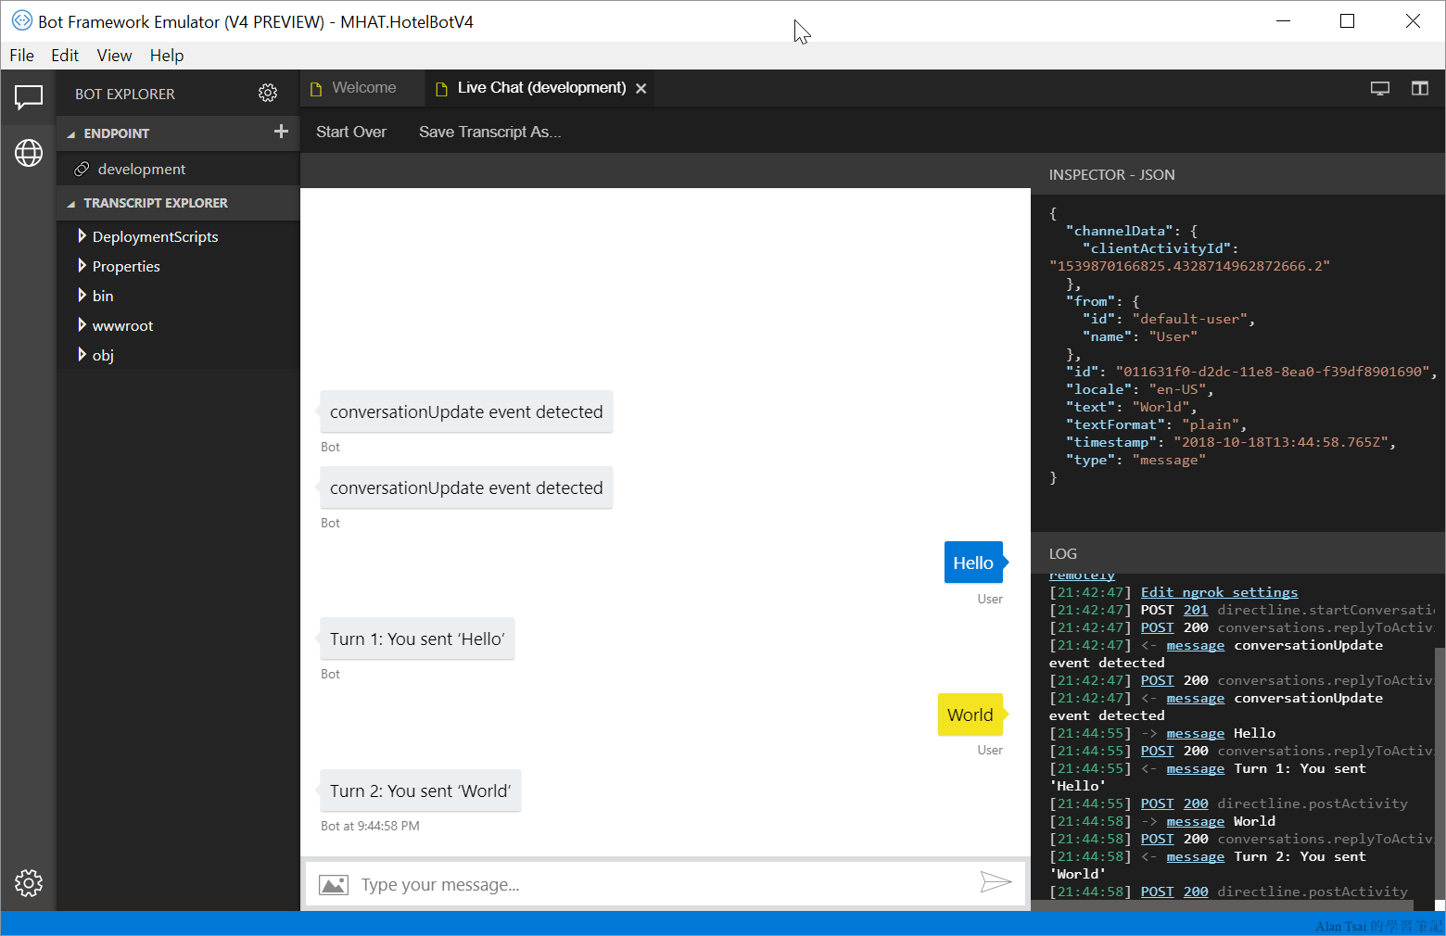The width and height of the screenshot is (1446, 936).
Task: Click message link for 'Hello' log entry
Action: coord(1195,733)
